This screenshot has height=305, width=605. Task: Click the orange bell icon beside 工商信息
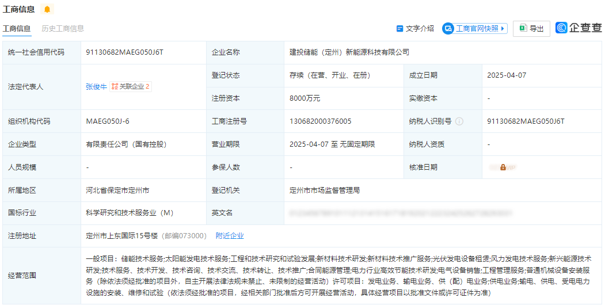tap(47, 9)
